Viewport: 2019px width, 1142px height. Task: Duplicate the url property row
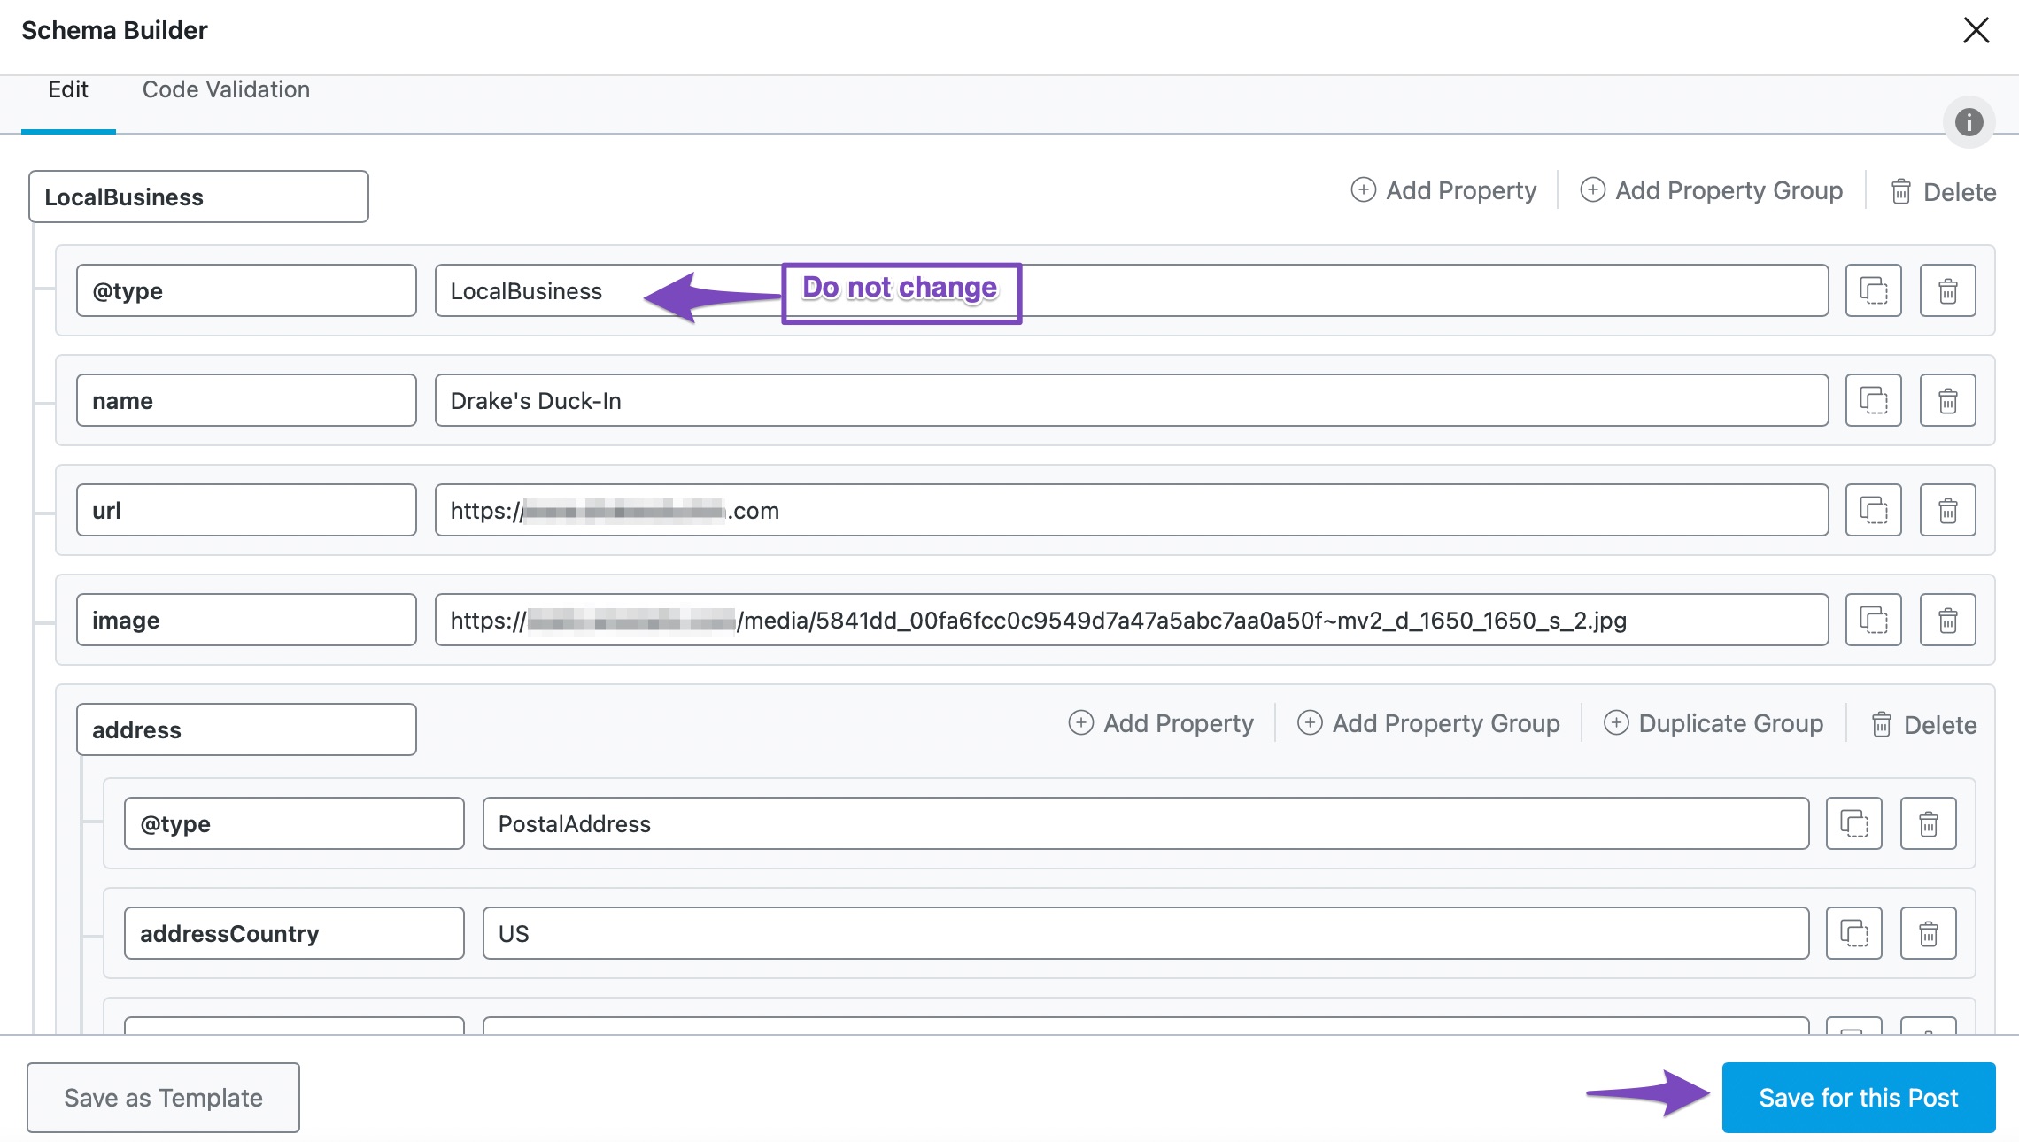pyautogui.click(x=1873, y=510)
